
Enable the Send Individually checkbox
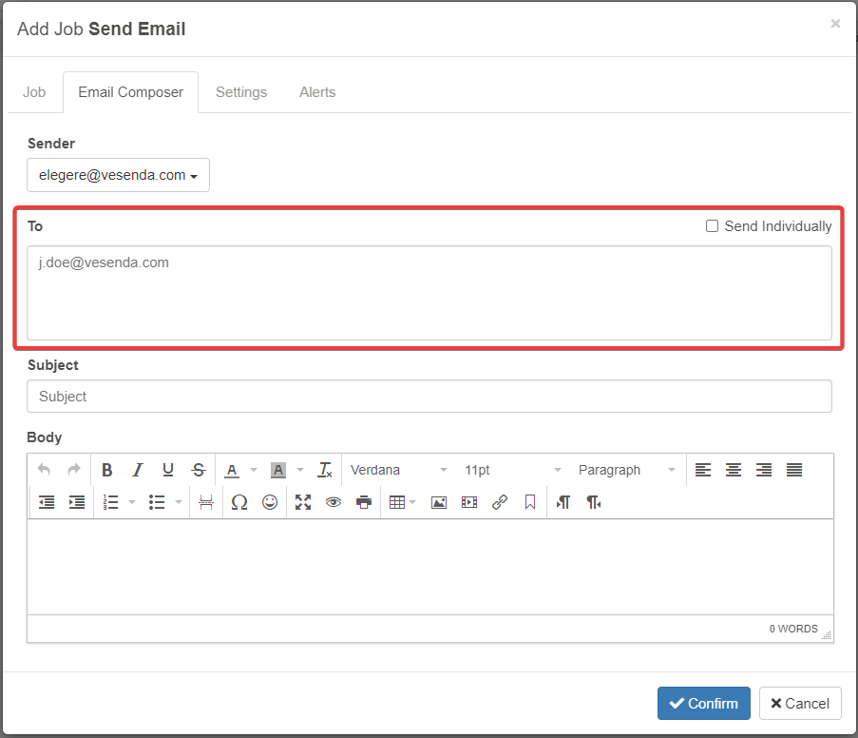[x=712, y=226]
